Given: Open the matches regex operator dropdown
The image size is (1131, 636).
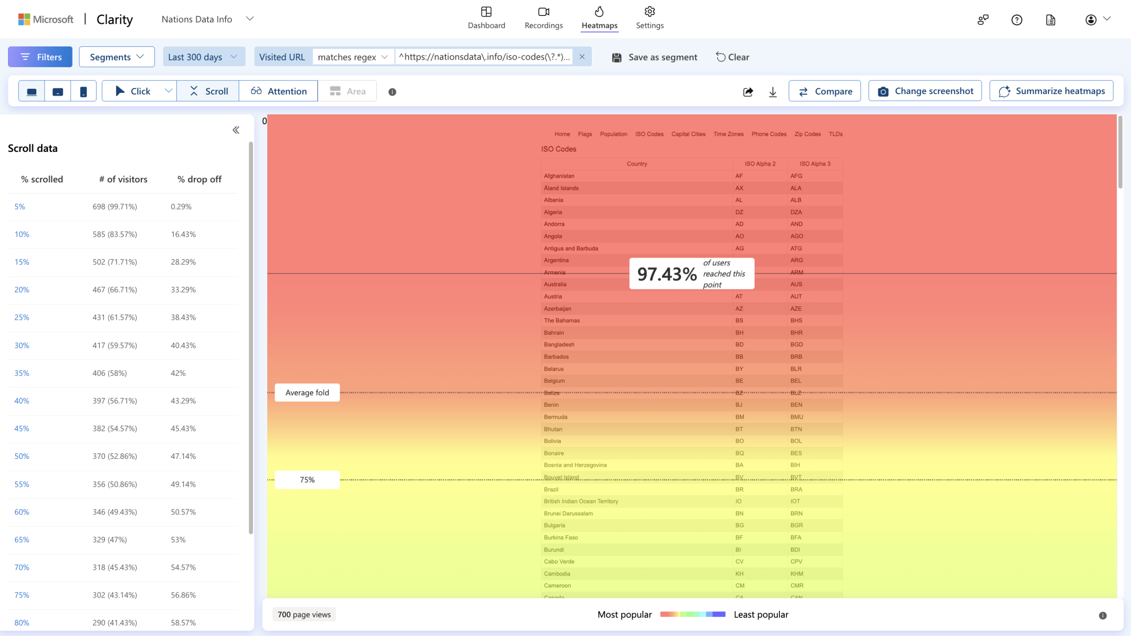Looking at the screenshot, I should [353, 57].
